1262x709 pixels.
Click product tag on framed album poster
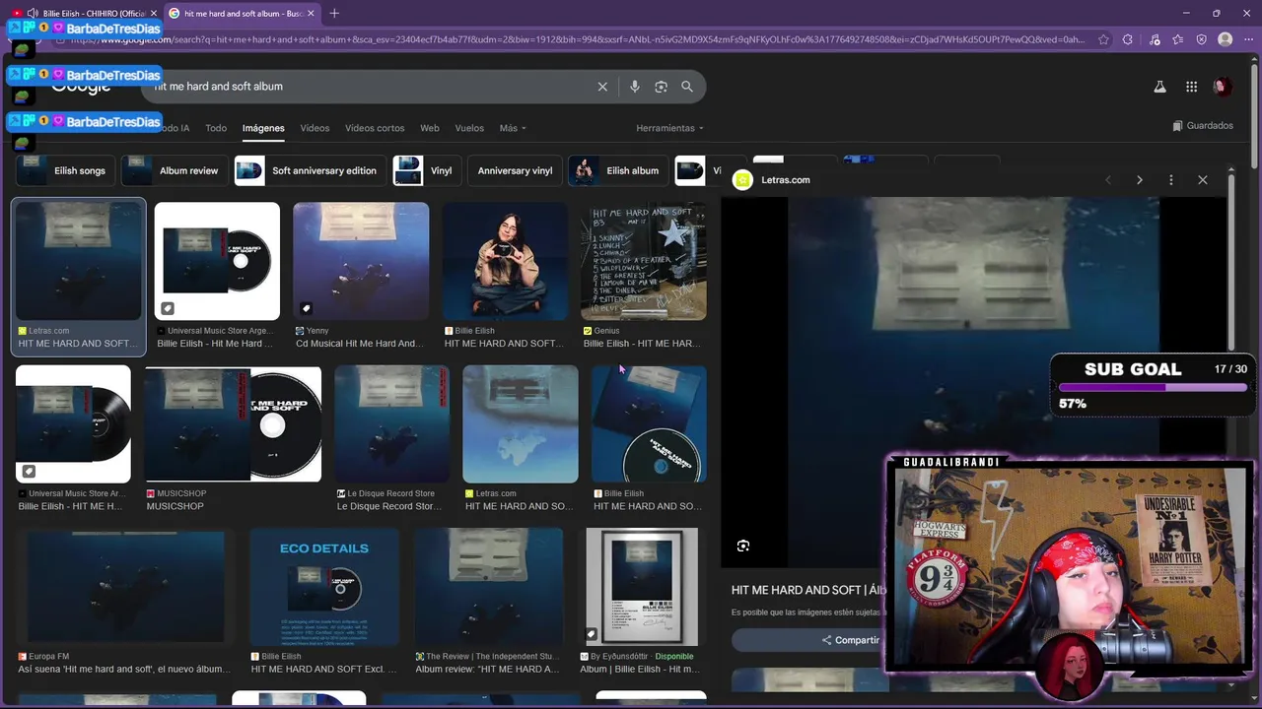592,634
